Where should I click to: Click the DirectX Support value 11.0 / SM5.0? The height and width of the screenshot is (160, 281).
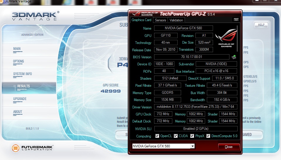point(225,78)
